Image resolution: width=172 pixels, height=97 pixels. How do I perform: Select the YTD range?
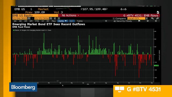point(37,21)
